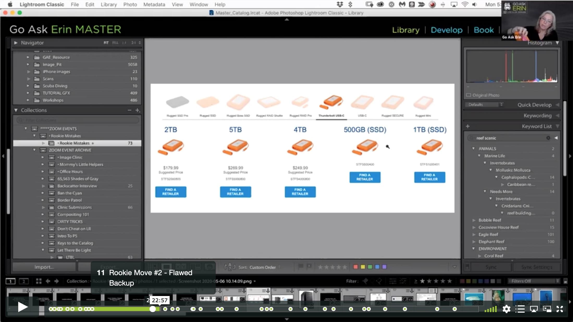Collapse the Collections panel

[x=16, y=110]
